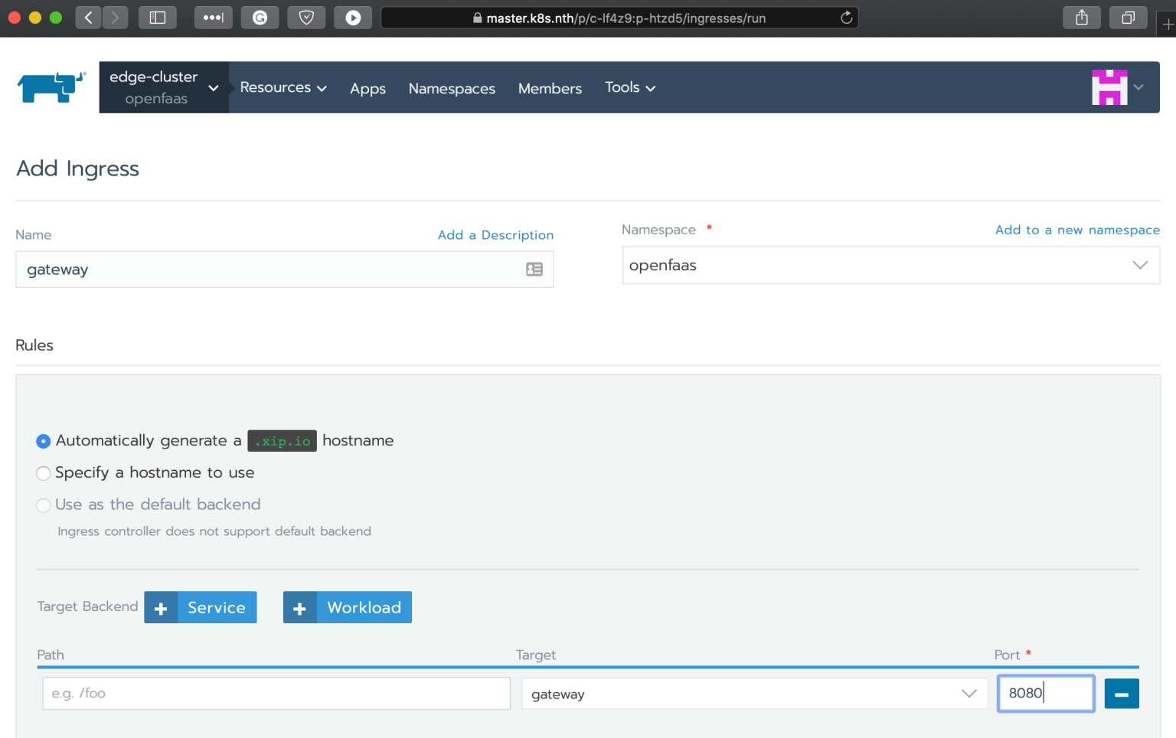
Task: Click Add a Description link
Action: 495,235
